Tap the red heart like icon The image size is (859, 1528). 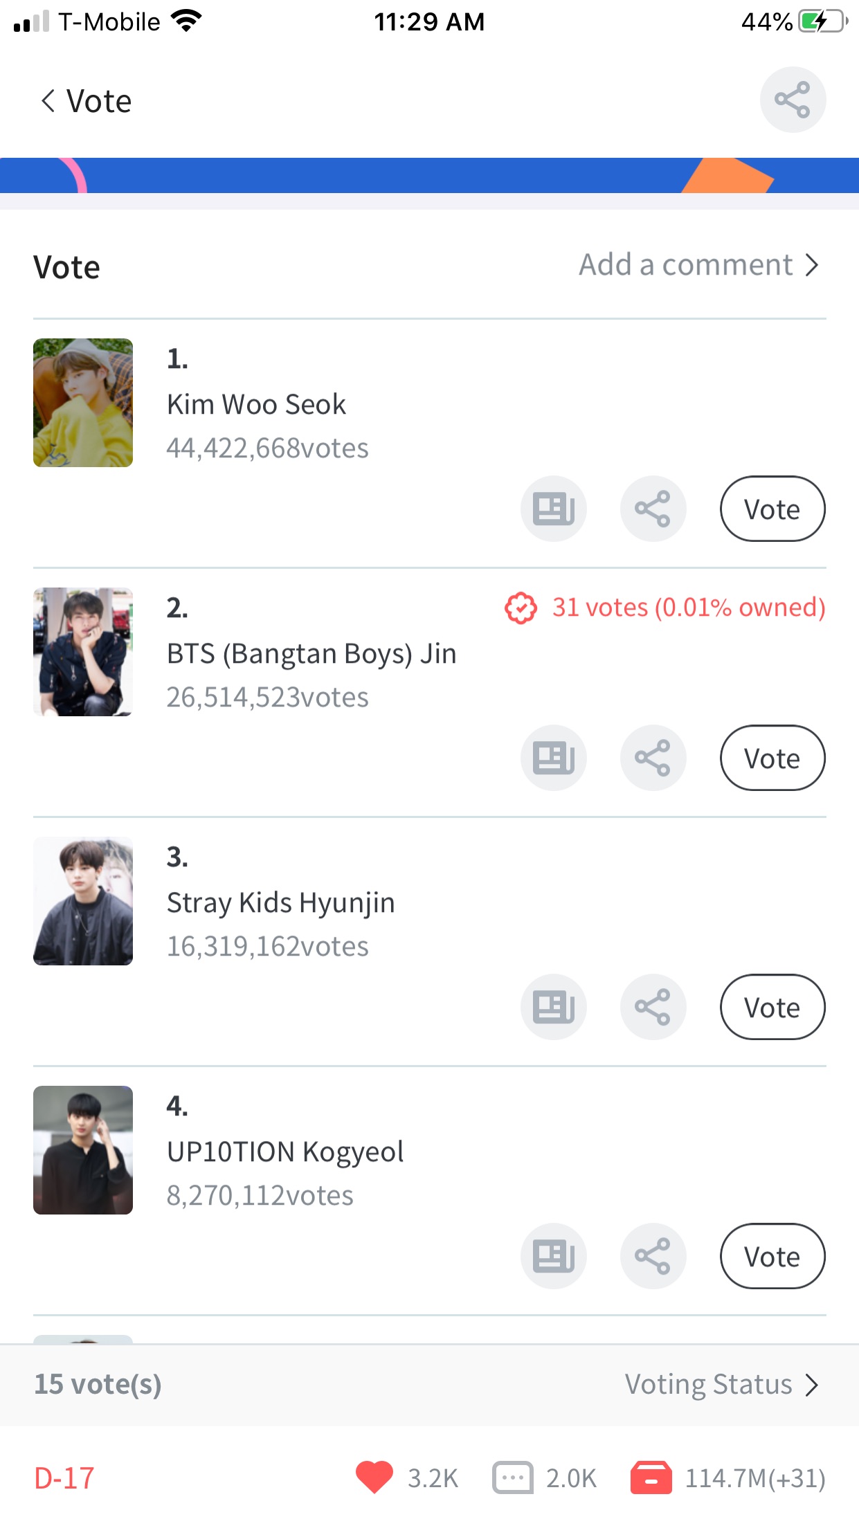tap(374, 1477)
